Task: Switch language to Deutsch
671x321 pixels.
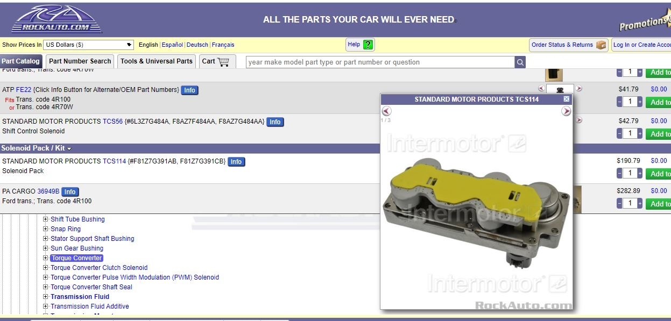Action: click(197, 45)
